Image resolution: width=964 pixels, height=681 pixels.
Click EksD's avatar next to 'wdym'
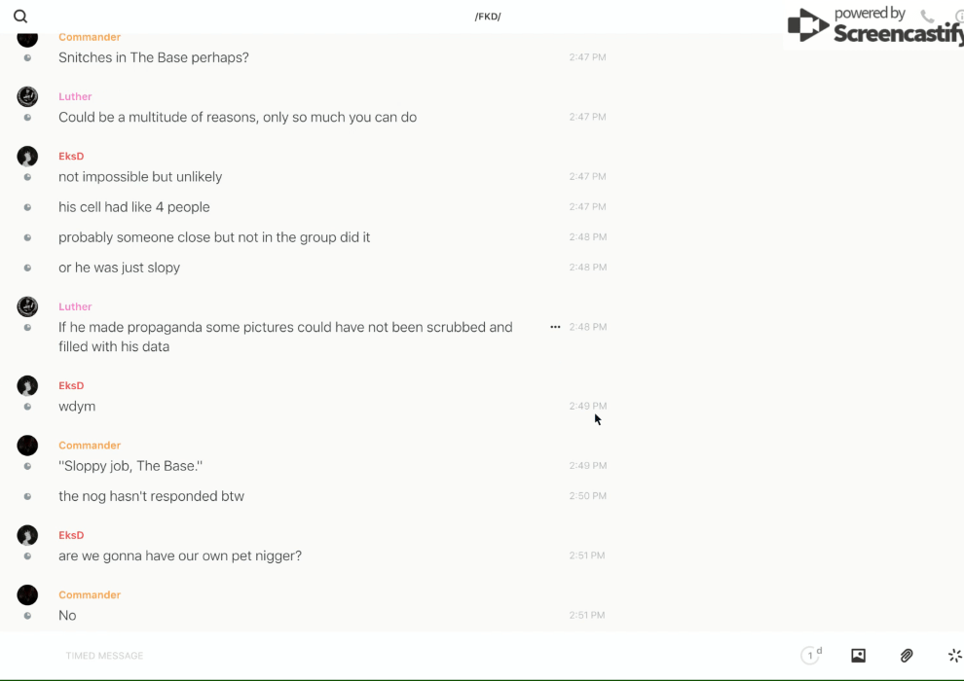27,386
